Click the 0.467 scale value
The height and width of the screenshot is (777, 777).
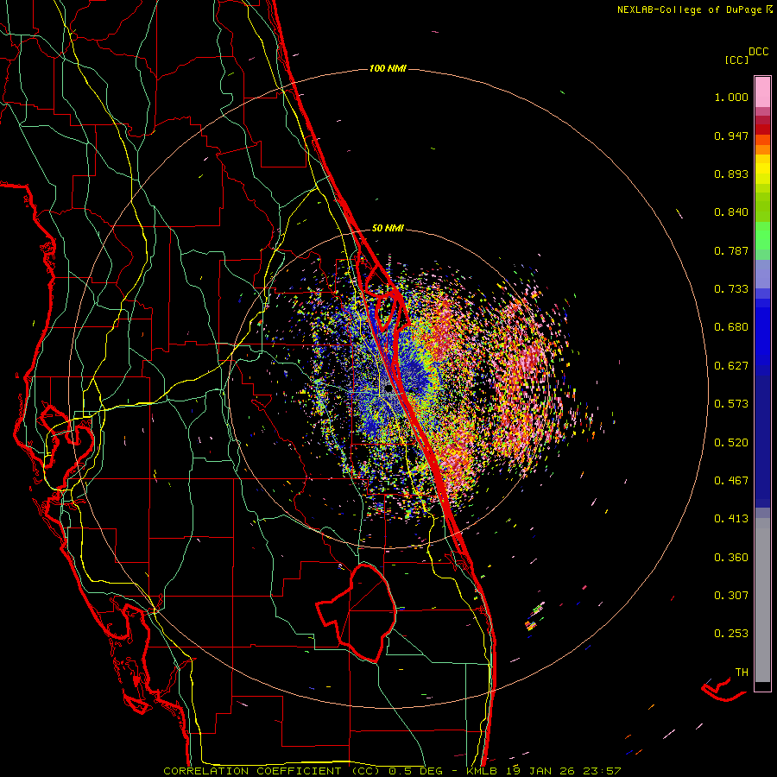tap(731, 481)
